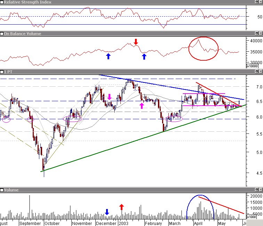263x226 pixels.
Task: Click the 50 level on RSI axis
Action: pyautogui.click(x=260, y=17)
